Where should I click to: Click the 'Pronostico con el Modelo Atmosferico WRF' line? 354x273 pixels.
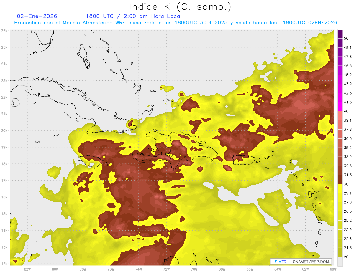[176, 23]
